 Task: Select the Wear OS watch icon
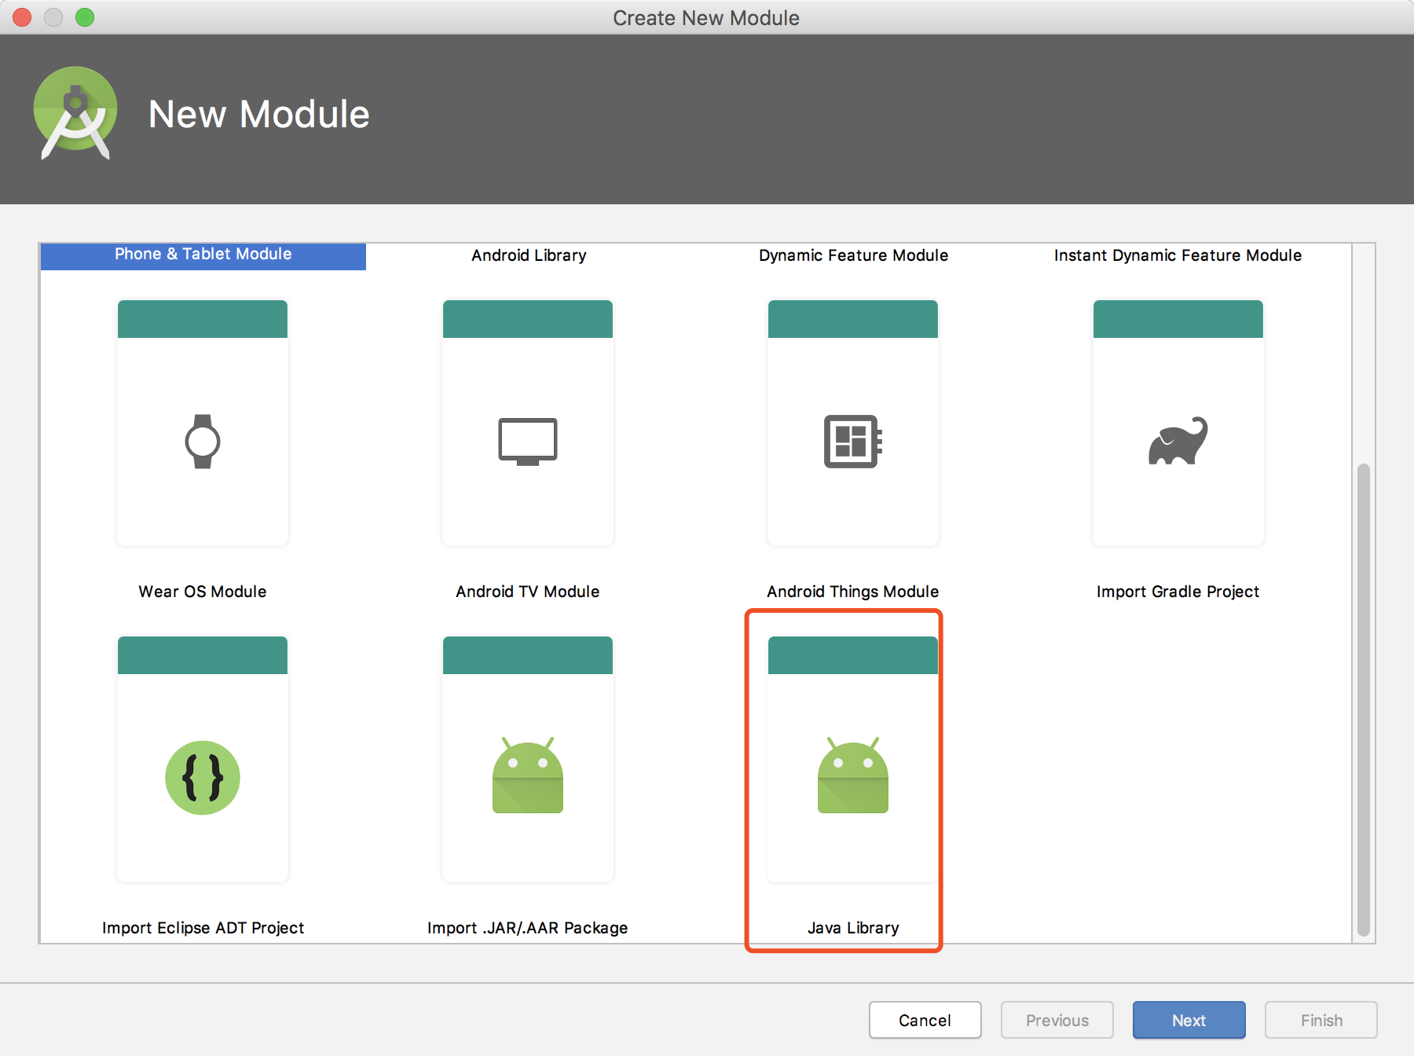pyautogui.click(x=203, y=442)
